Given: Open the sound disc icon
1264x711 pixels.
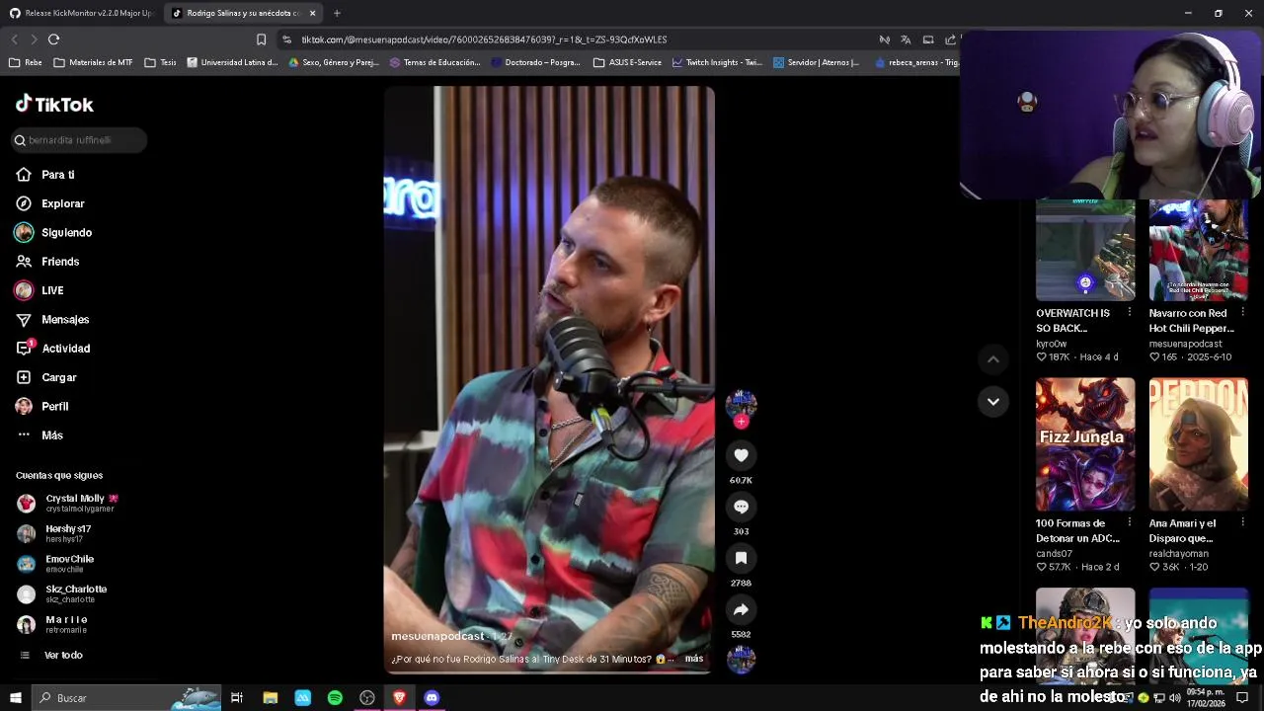Looking at the screenshot, I should click(x=741, y=659).
